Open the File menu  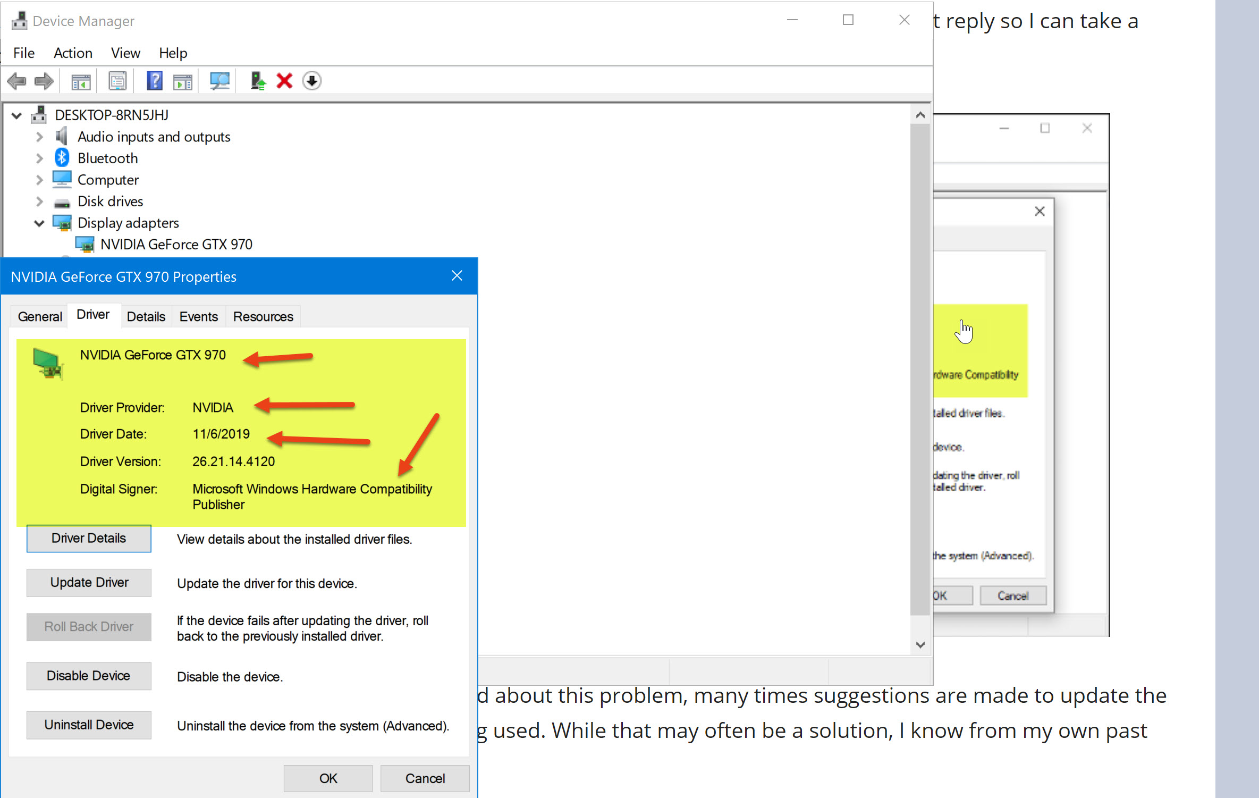coord(24,53)
